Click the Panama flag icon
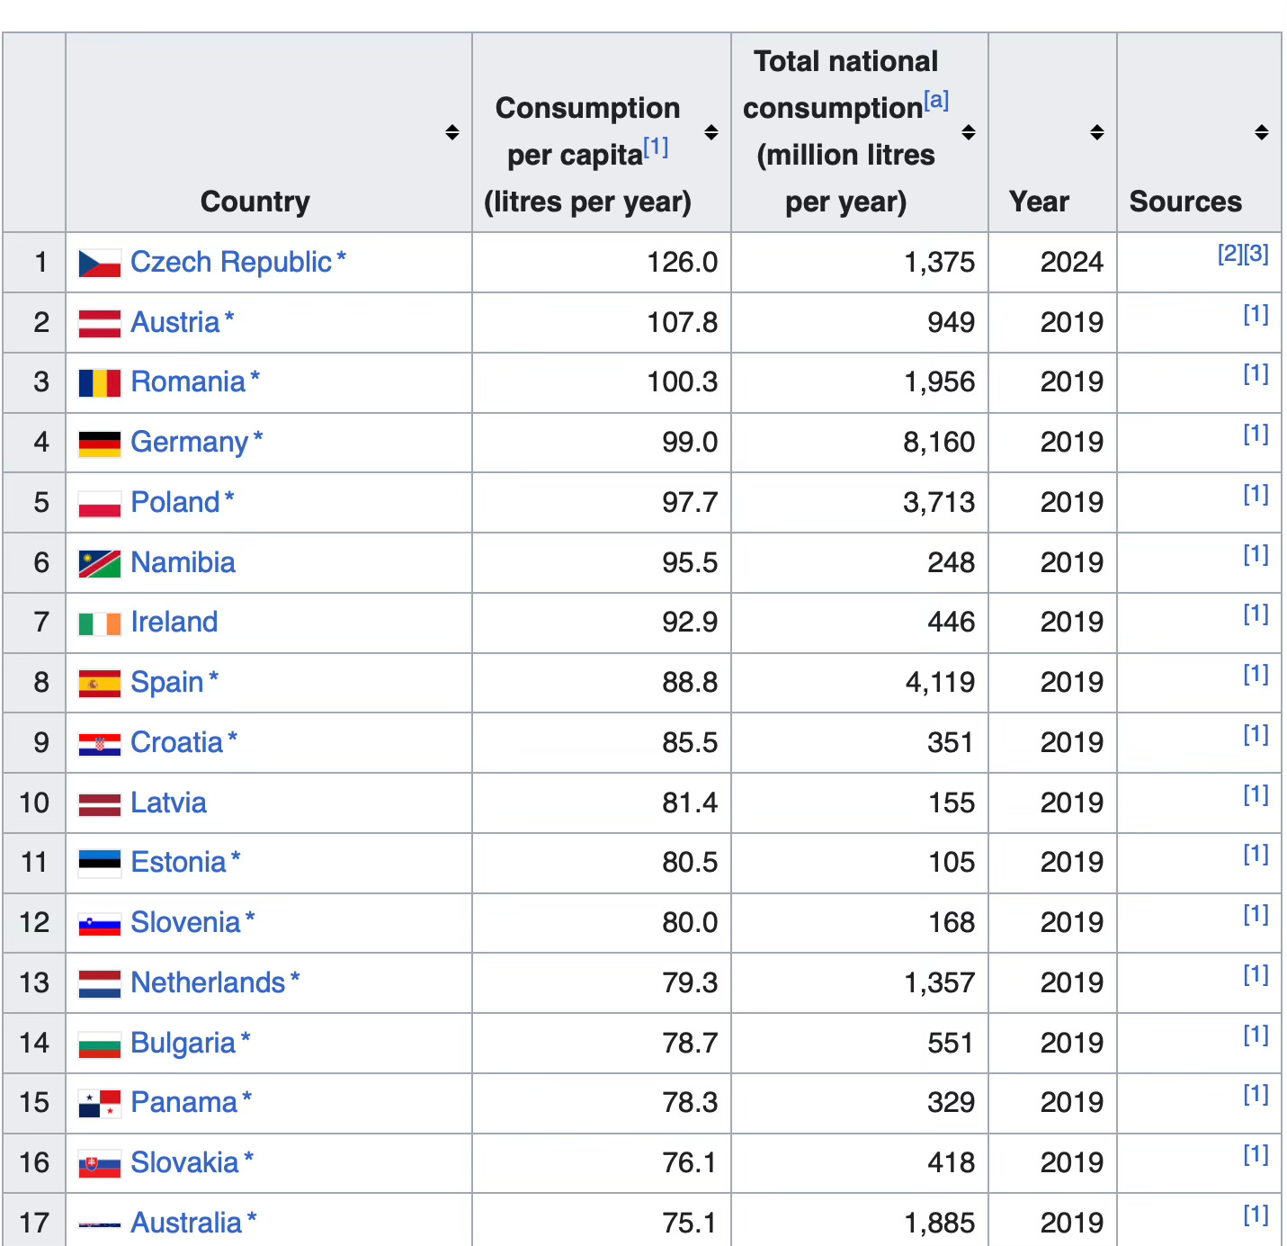Image resolution: width=1287 pixels, height=1246 pixels. click(x=99, y=1104)
